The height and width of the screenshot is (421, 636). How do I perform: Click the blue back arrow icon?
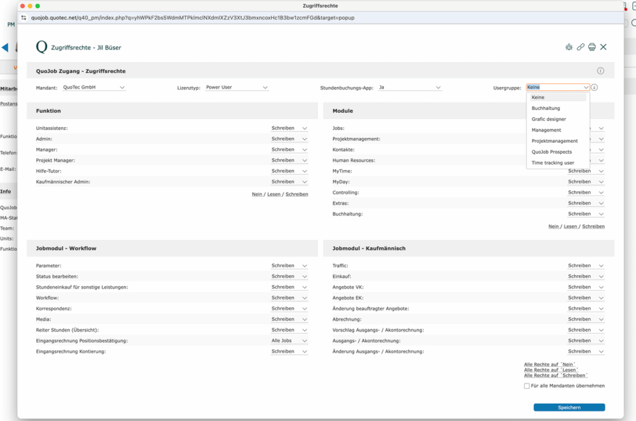5,47
